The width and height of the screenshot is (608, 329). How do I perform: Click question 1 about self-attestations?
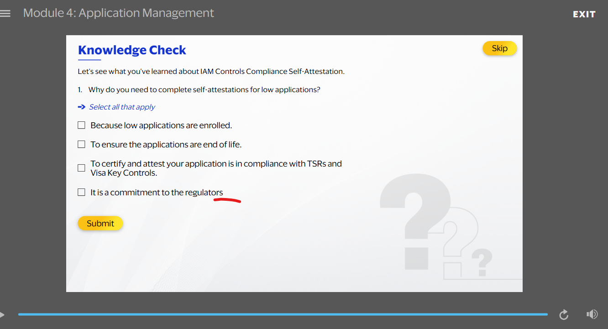(199, 89)
